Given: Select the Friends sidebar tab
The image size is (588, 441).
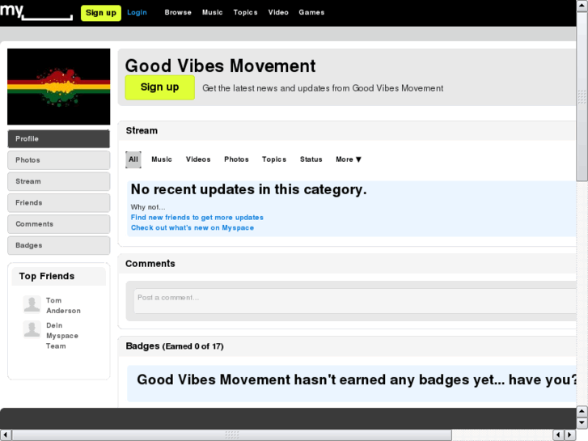Looking at the screenshot, I should [59, 203].
